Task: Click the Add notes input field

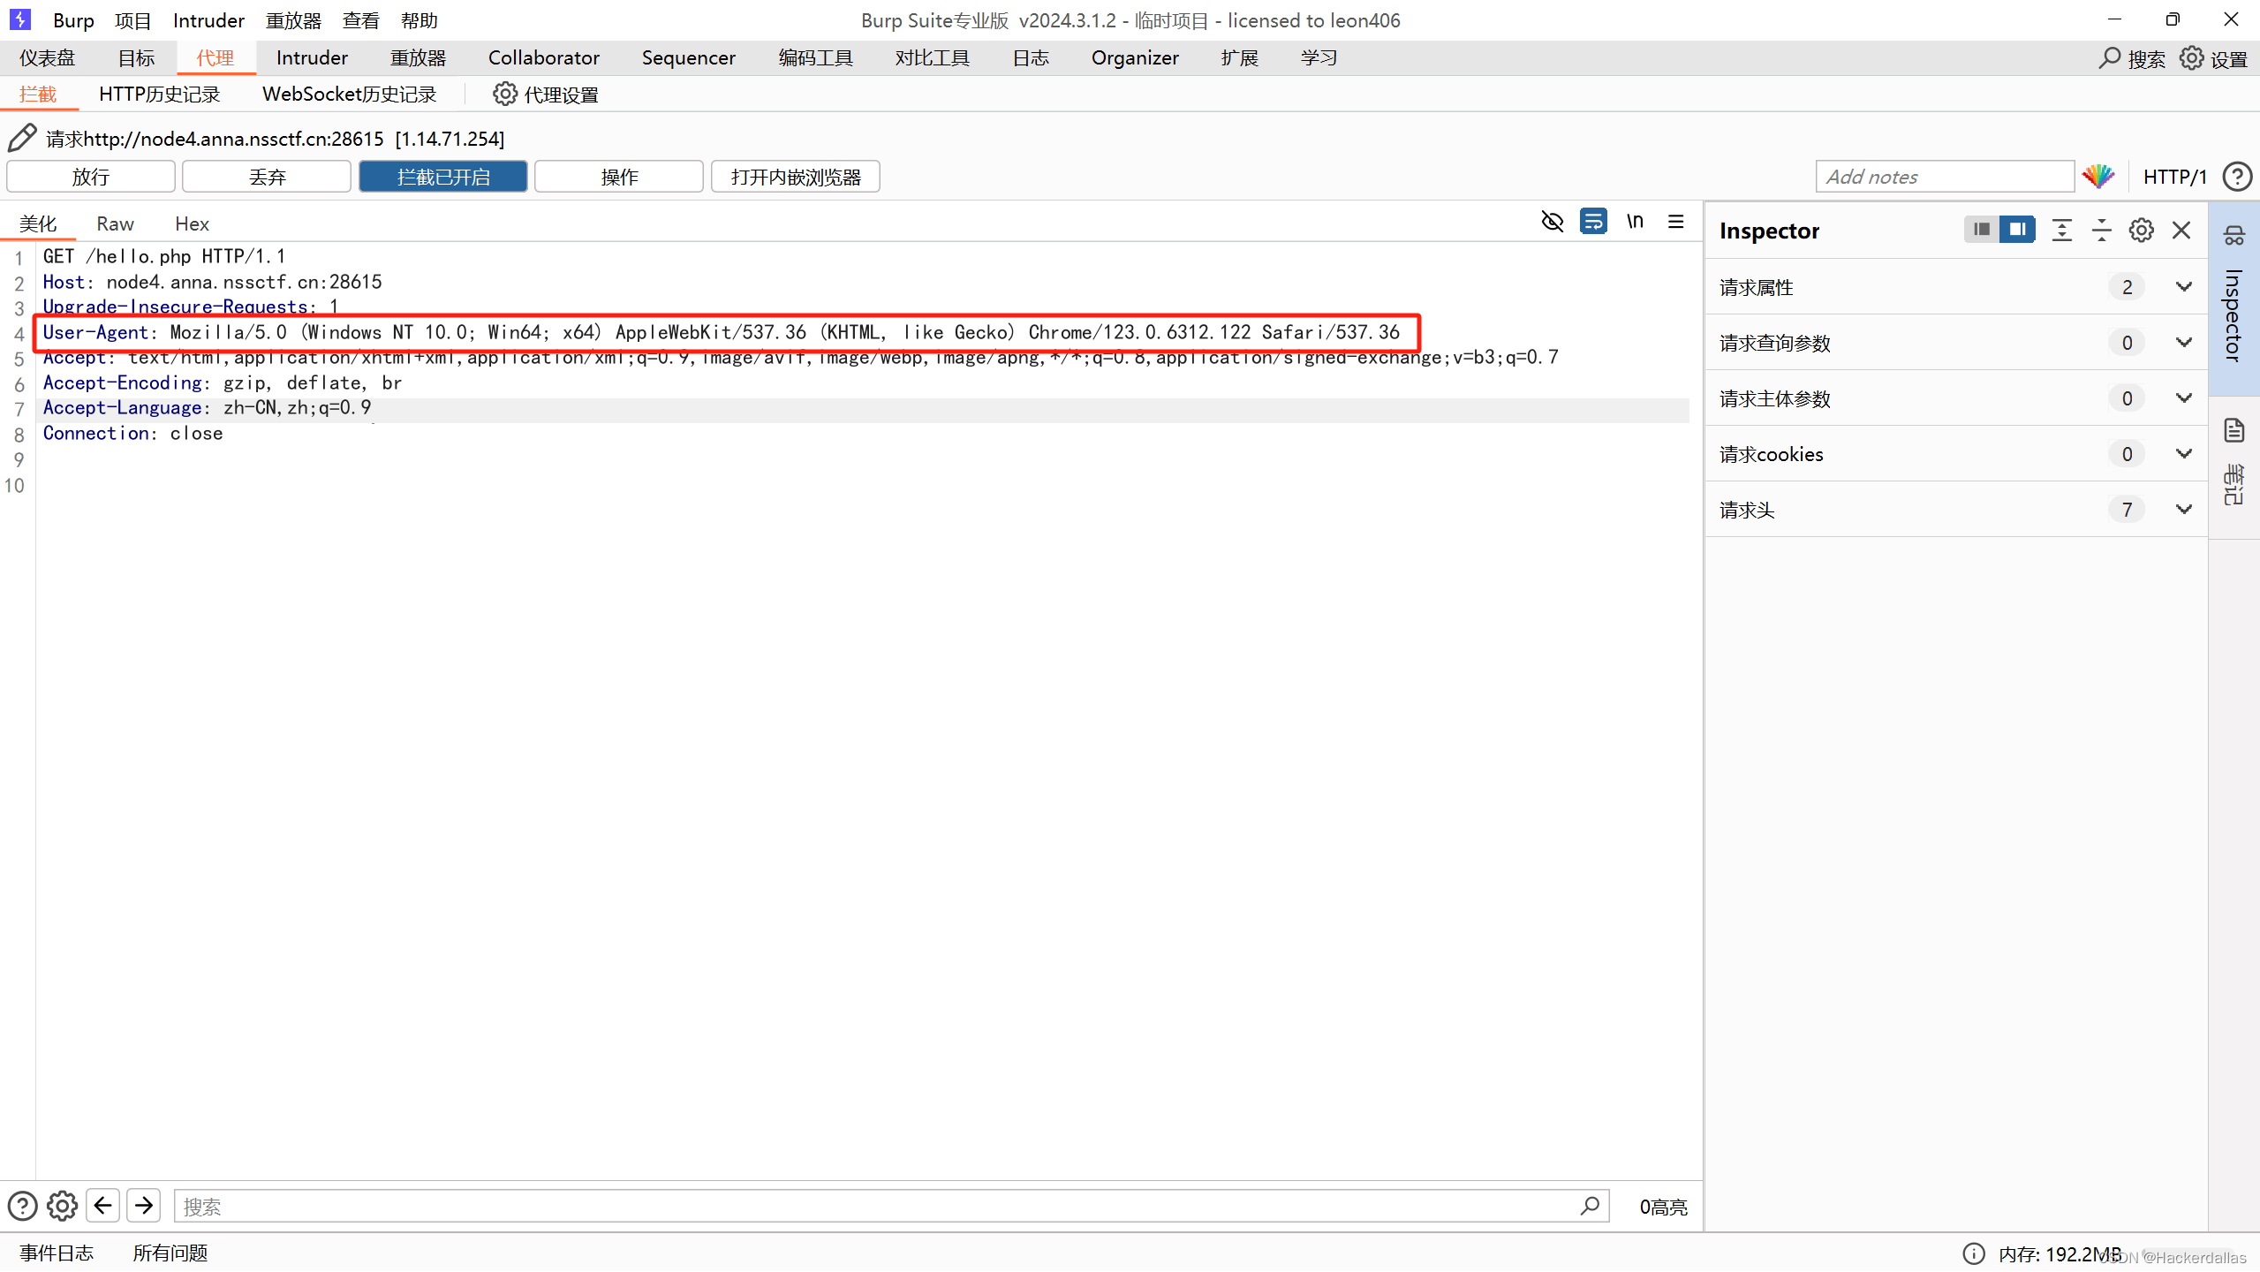Action: coord(1943,177)
